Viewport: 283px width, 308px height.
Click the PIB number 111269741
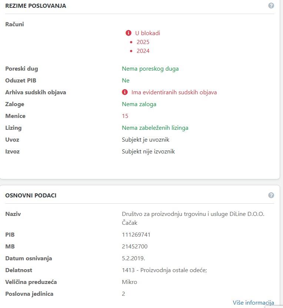[136, 234]
